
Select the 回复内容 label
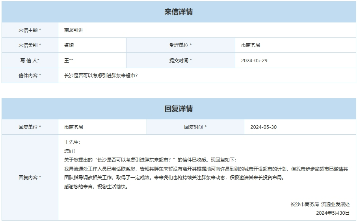30,177
